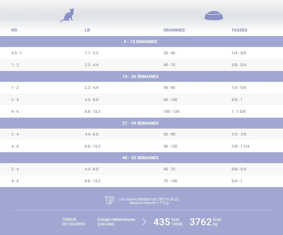Select the KG column header
Screen dimensions: 283x235
pyautogui.click(x=14, y=30)
